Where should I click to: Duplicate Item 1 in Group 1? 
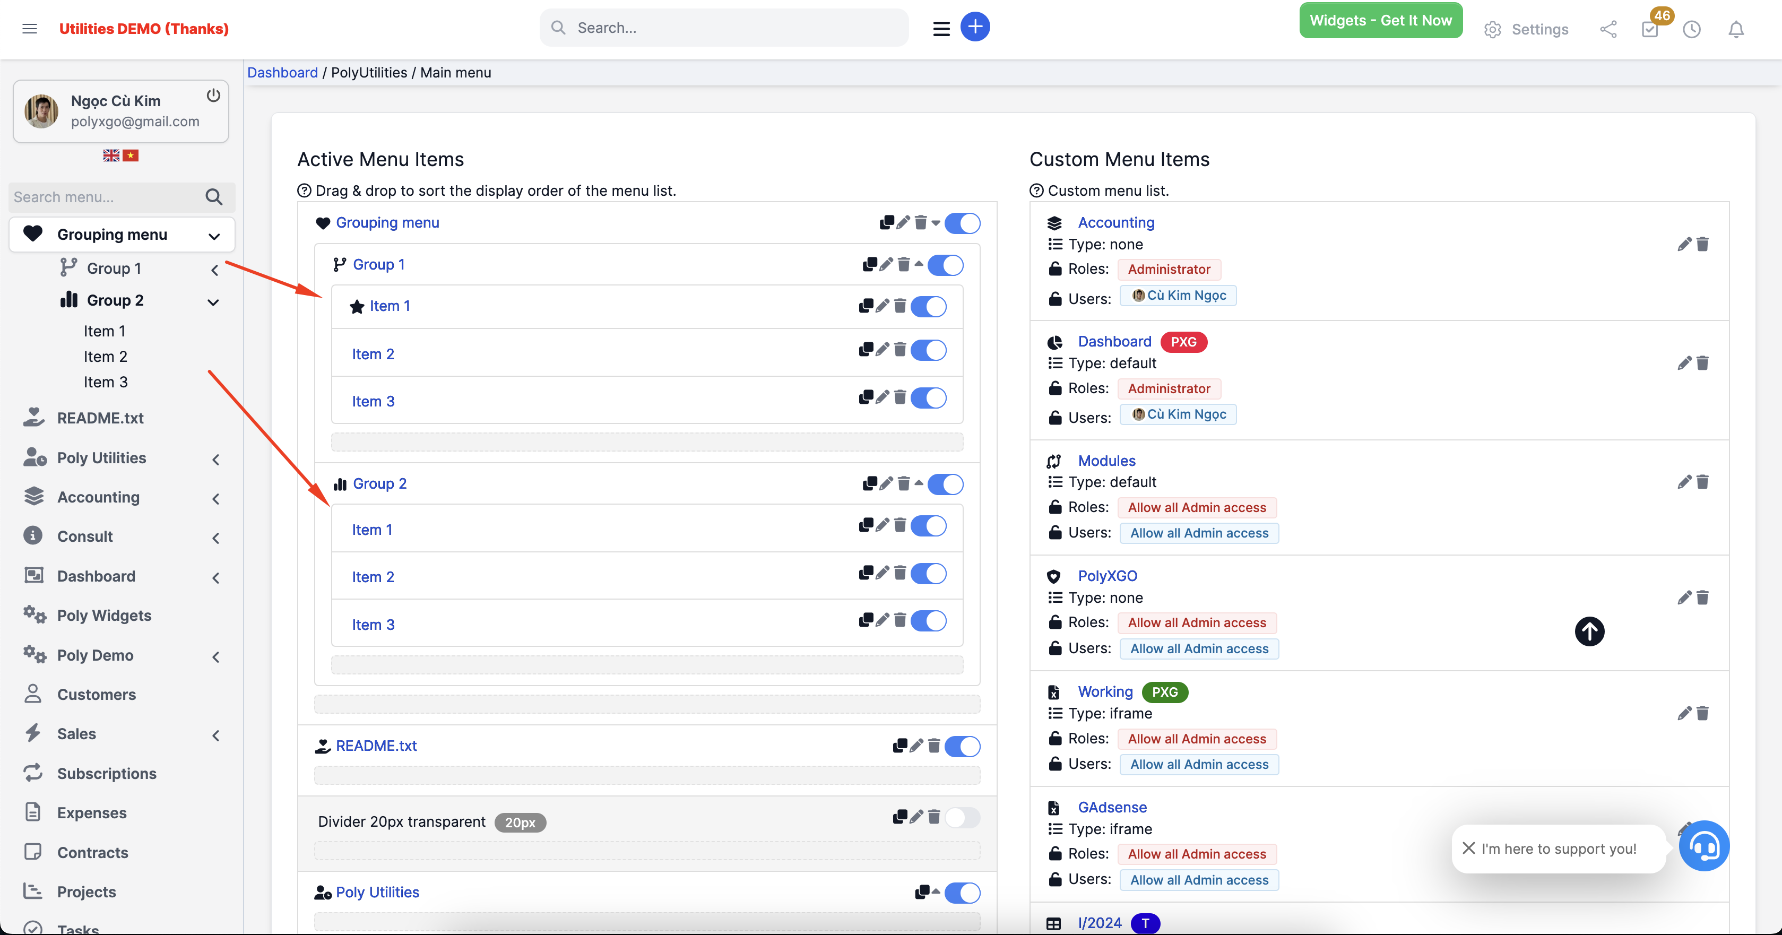[x=867, y=305]
